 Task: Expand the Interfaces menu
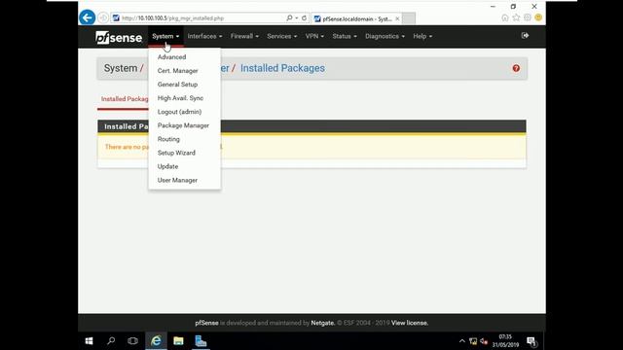204,36
